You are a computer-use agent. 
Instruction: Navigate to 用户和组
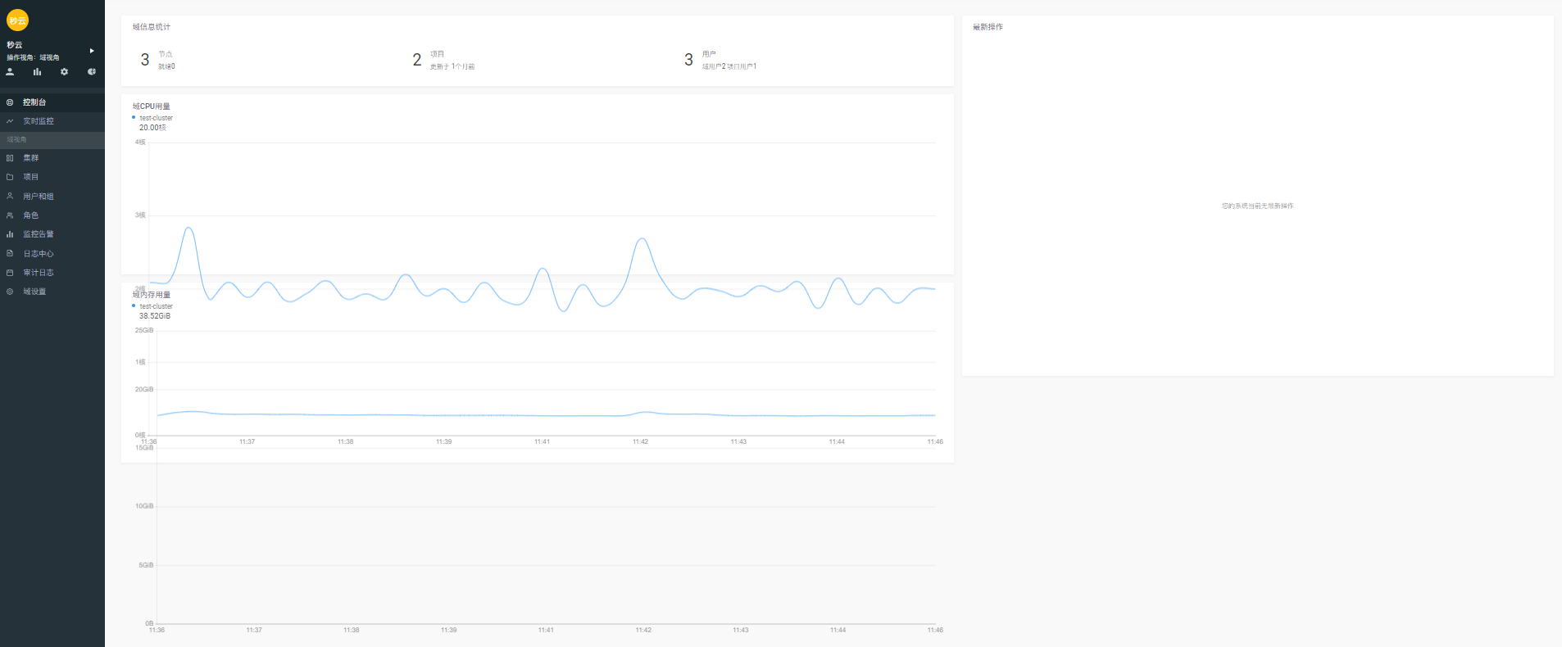tap(38, 197)
